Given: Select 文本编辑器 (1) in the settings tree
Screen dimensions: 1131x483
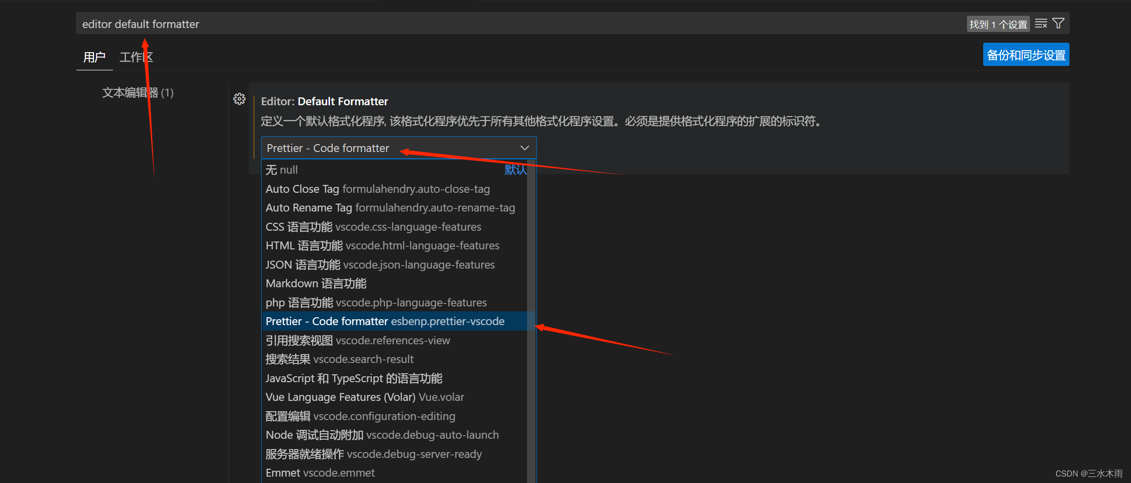Looking at the screenshot, I should tap(138, 92).
